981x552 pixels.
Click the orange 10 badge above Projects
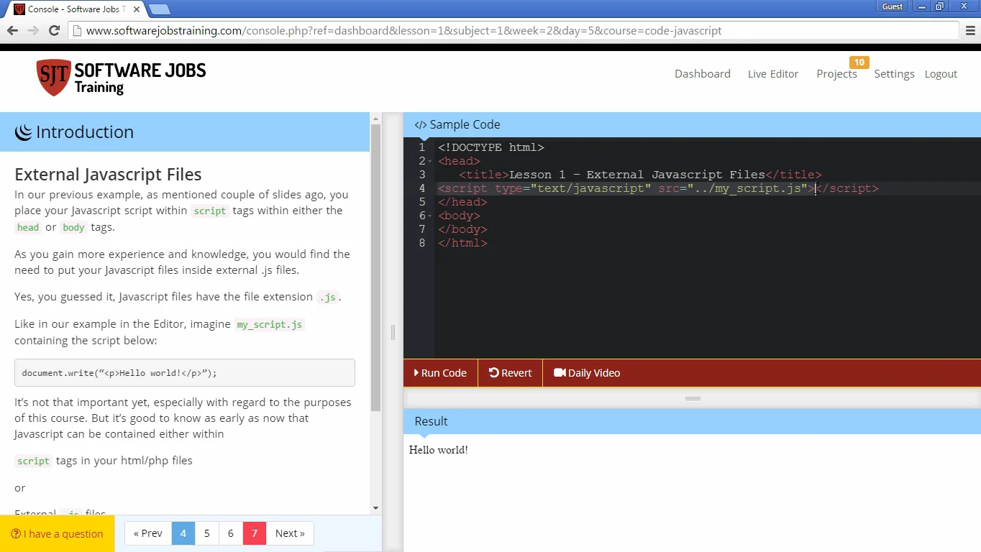click(859, 63)
